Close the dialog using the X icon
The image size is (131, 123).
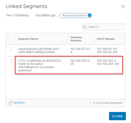123,6
